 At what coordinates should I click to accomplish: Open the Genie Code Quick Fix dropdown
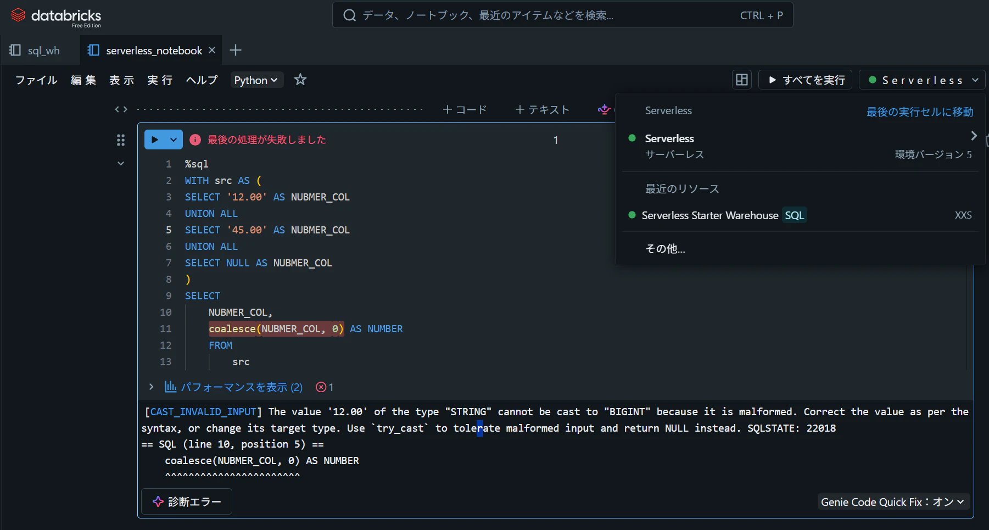tap(893, 501)
